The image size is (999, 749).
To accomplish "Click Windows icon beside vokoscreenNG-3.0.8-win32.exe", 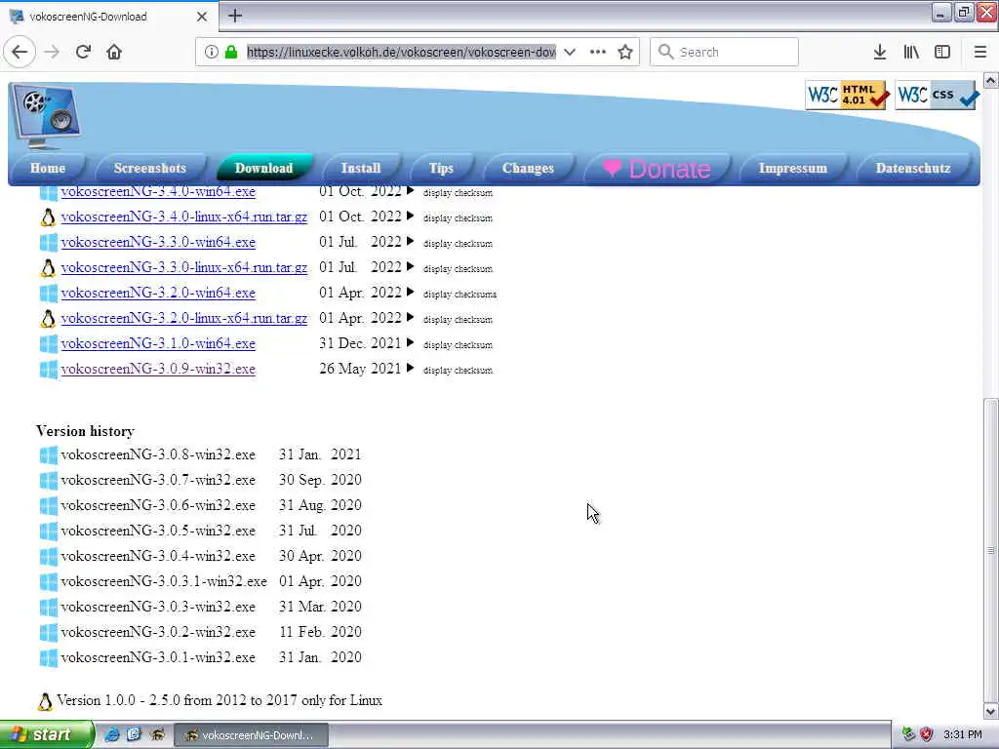I will (x=49, y=454).
